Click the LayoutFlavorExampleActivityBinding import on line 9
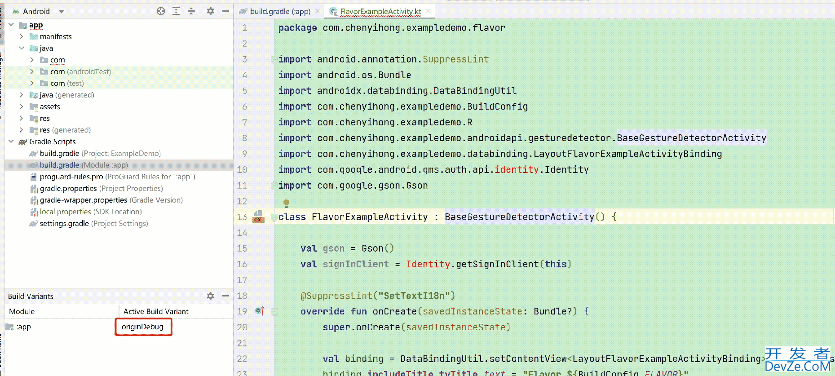Screen dimensions: 835x376 click(627, 154)
